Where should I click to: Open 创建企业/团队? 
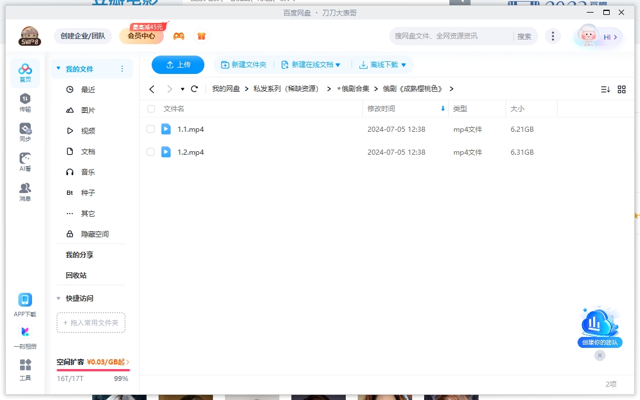[83, 36]
